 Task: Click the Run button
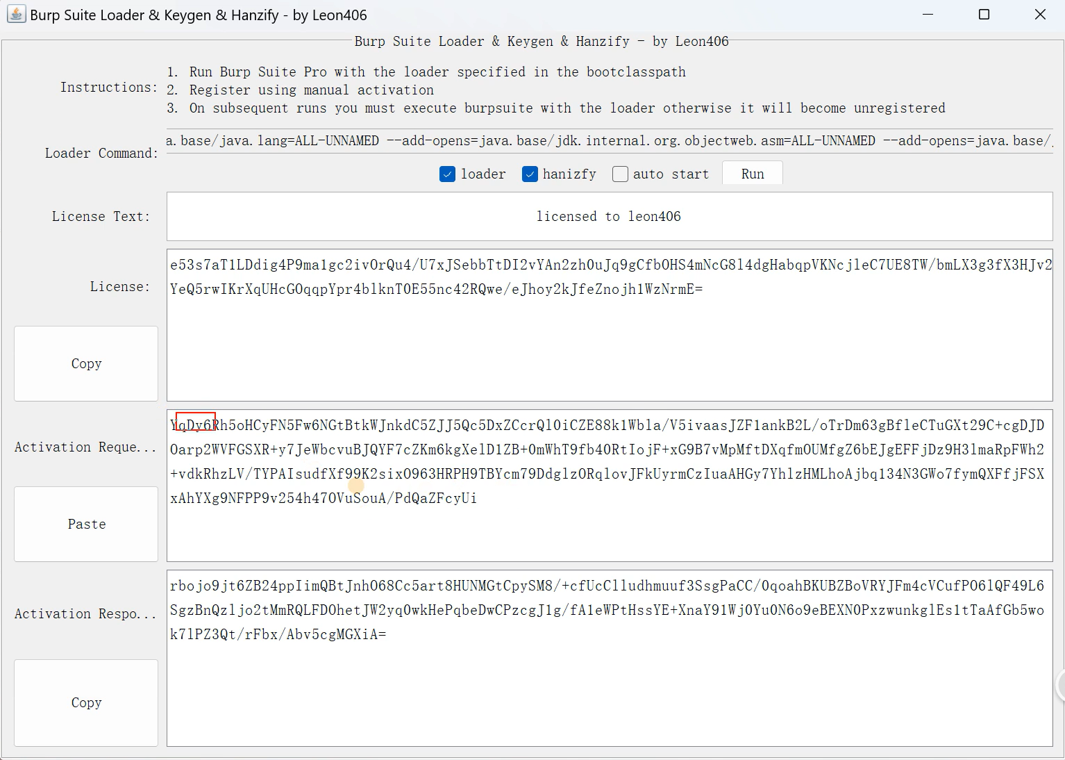pos(753,174)
